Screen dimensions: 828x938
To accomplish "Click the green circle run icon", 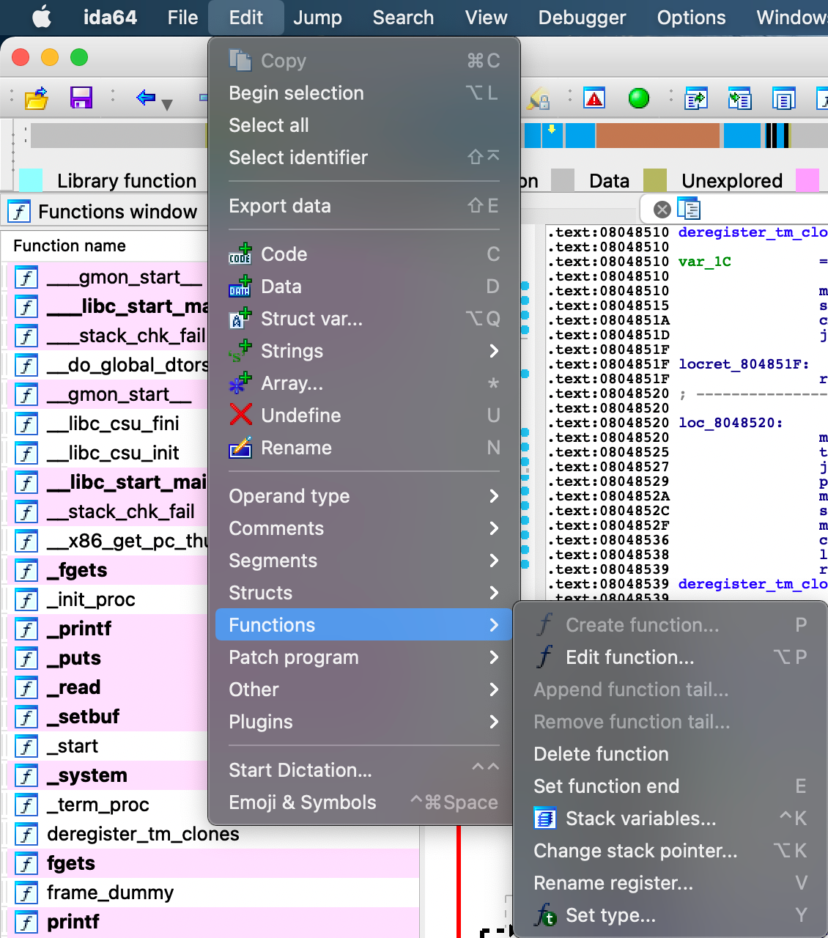I will (x=639, y=97).
